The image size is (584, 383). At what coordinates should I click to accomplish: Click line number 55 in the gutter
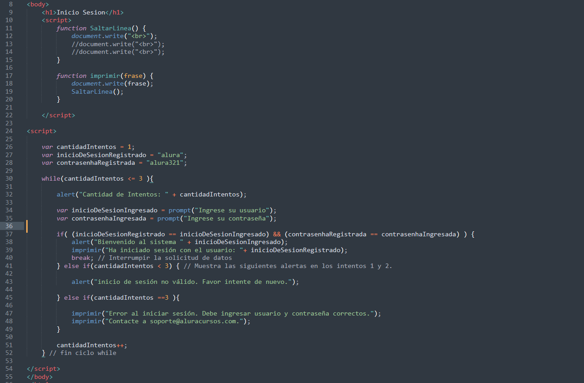(x=9, y=377)
